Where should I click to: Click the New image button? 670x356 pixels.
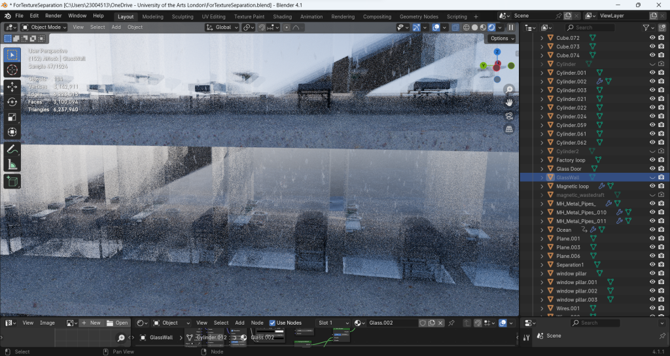click(91, 323)
